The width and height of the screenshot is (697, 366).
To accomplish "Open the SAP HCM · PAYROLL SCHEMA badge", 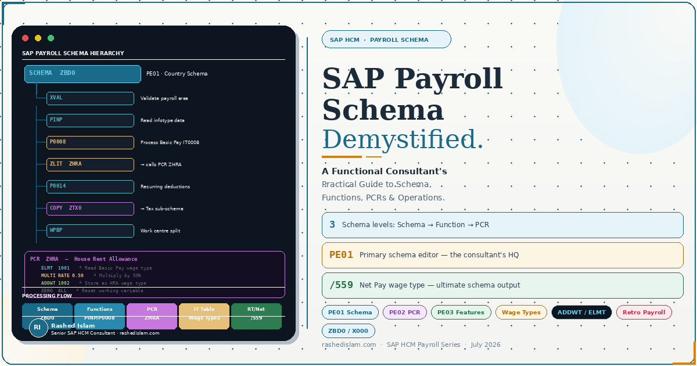I will 386,40.
